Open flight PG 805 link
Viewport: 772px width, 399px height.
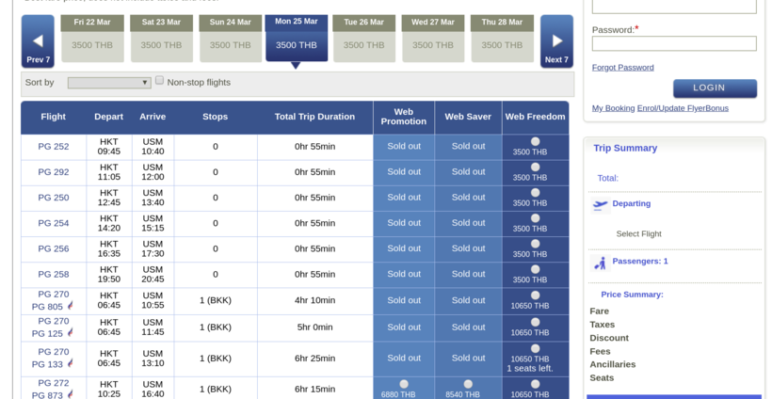pos(47,307)
